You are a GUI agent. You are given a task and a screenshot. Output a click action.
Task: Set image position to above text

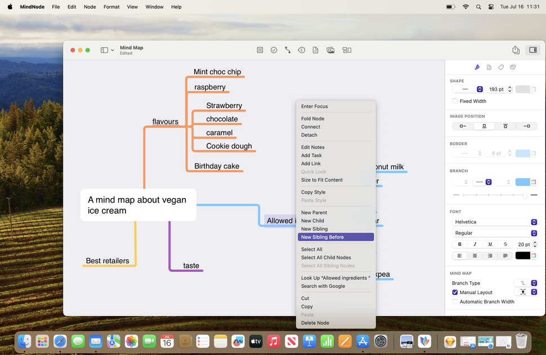tap(484, 126)
